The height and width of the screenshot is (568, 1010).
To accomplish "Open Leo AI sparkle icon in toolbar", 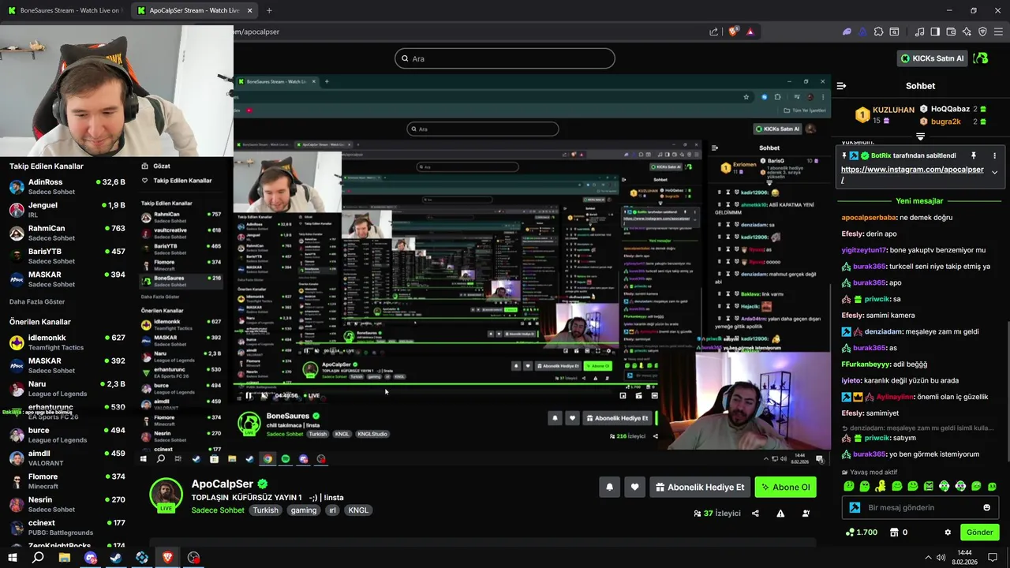I will tap(967, 32).
